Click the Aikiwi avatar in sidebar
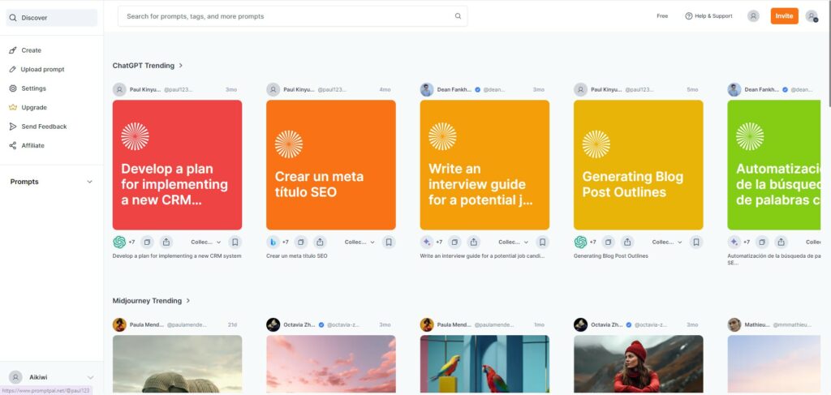 point(16,377)
